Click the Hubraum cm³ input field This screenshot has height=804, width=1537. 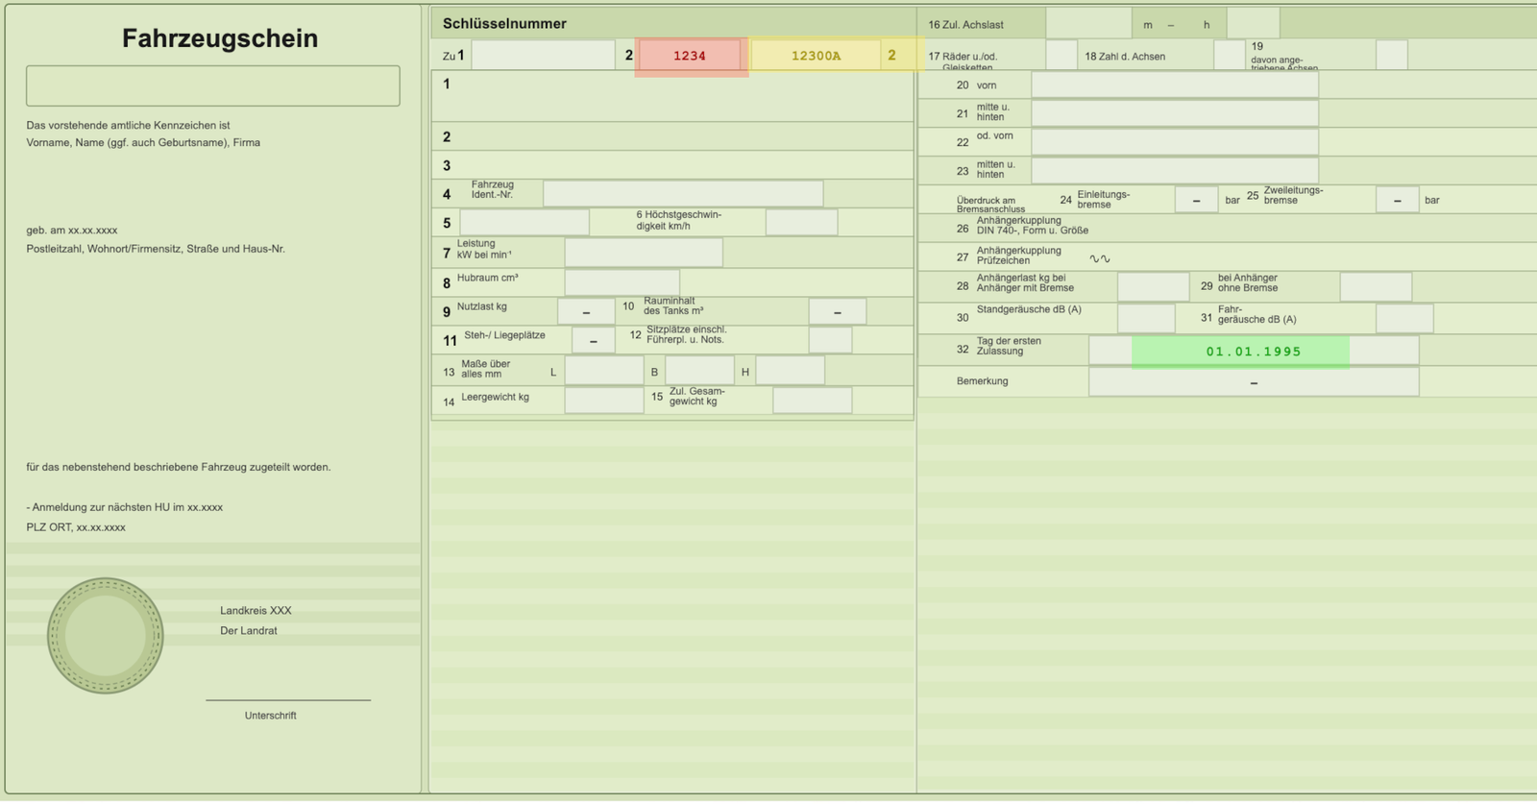coord(622,281)
